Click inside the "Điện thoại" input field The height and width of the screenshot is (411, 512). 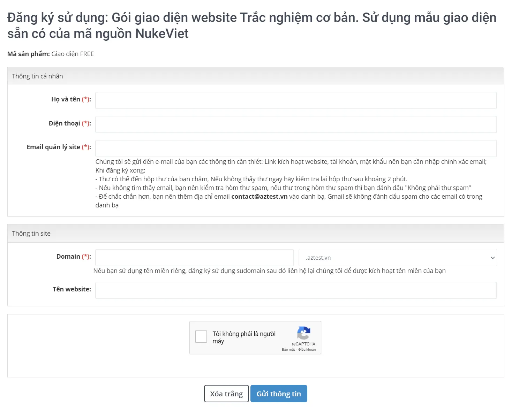(296, 124)
